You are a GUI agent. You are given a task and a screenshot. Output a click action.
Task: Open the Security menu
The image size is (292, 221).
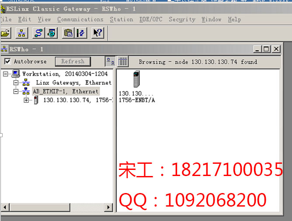[182, 19]
